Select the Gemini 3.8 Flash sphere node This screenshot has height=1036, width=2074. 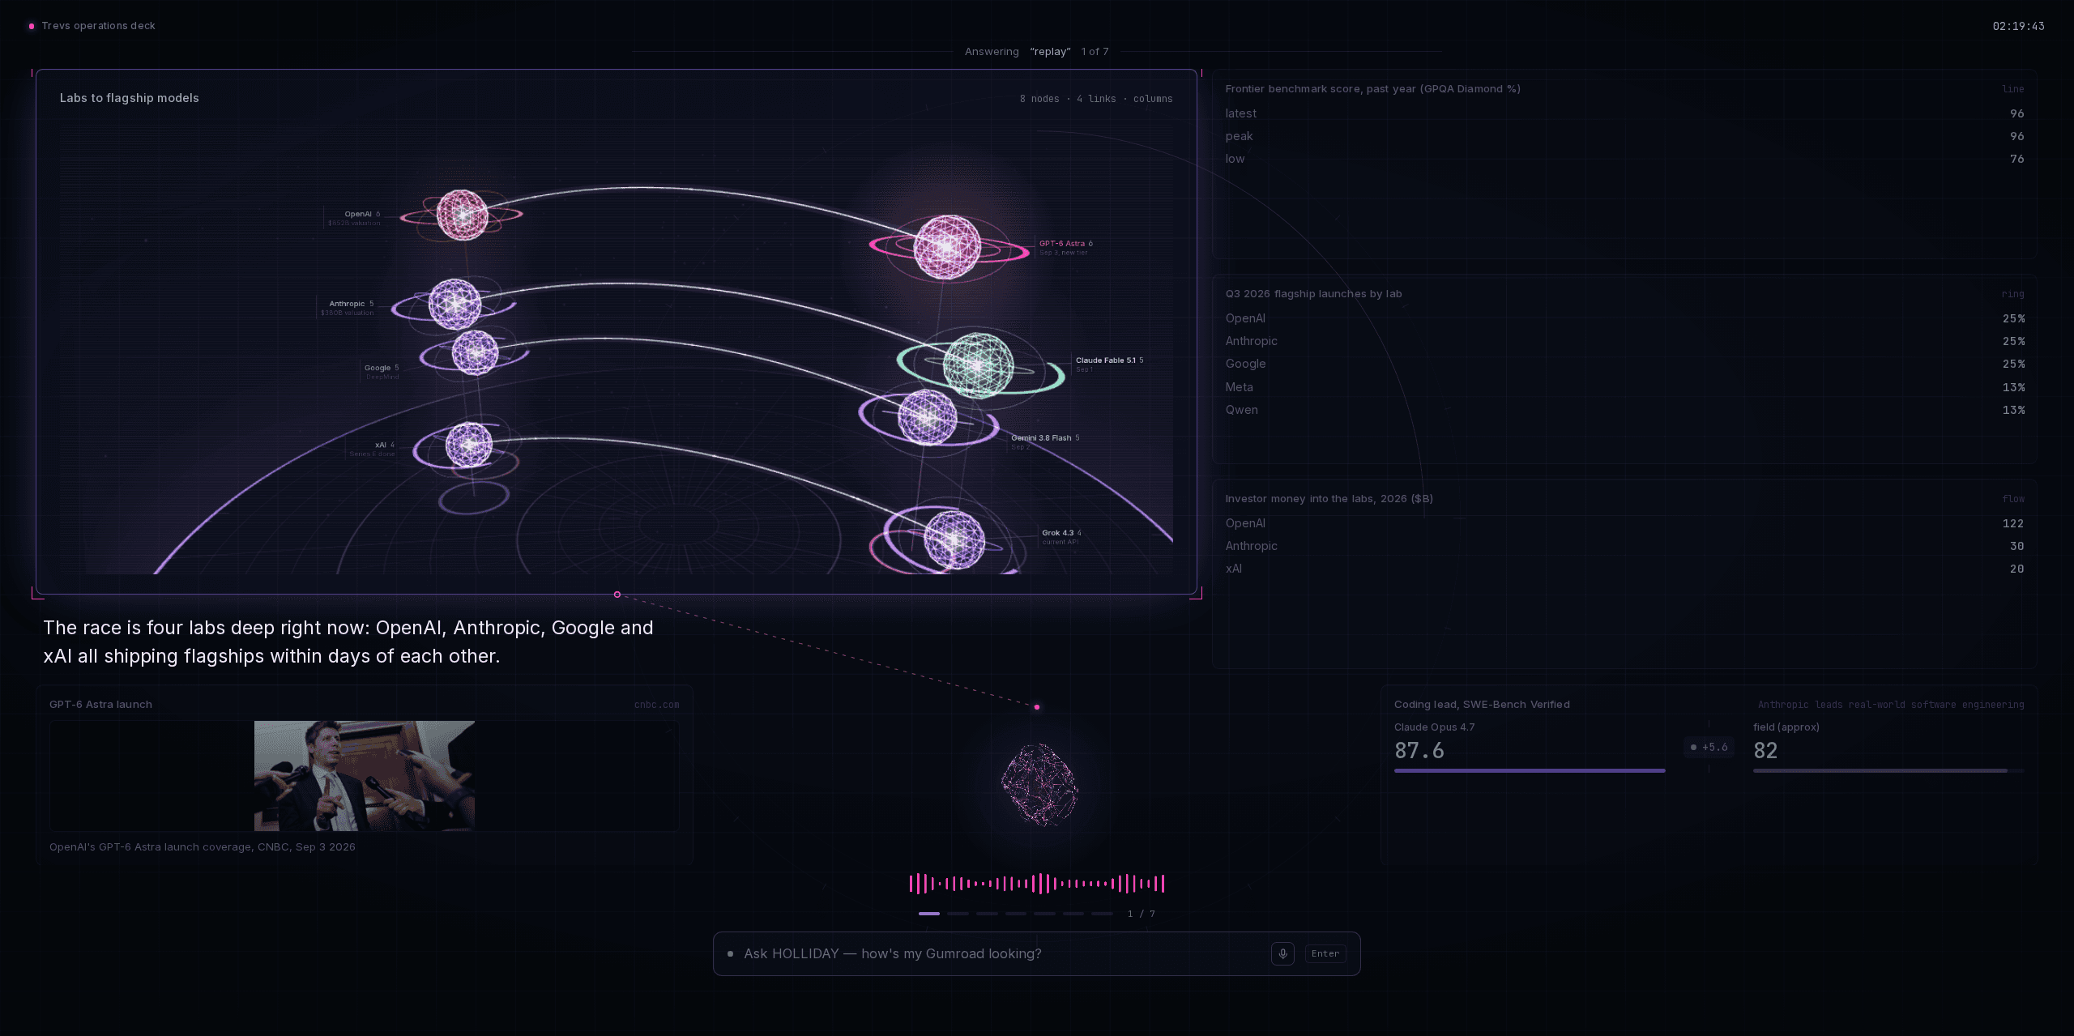click(928, 417)
